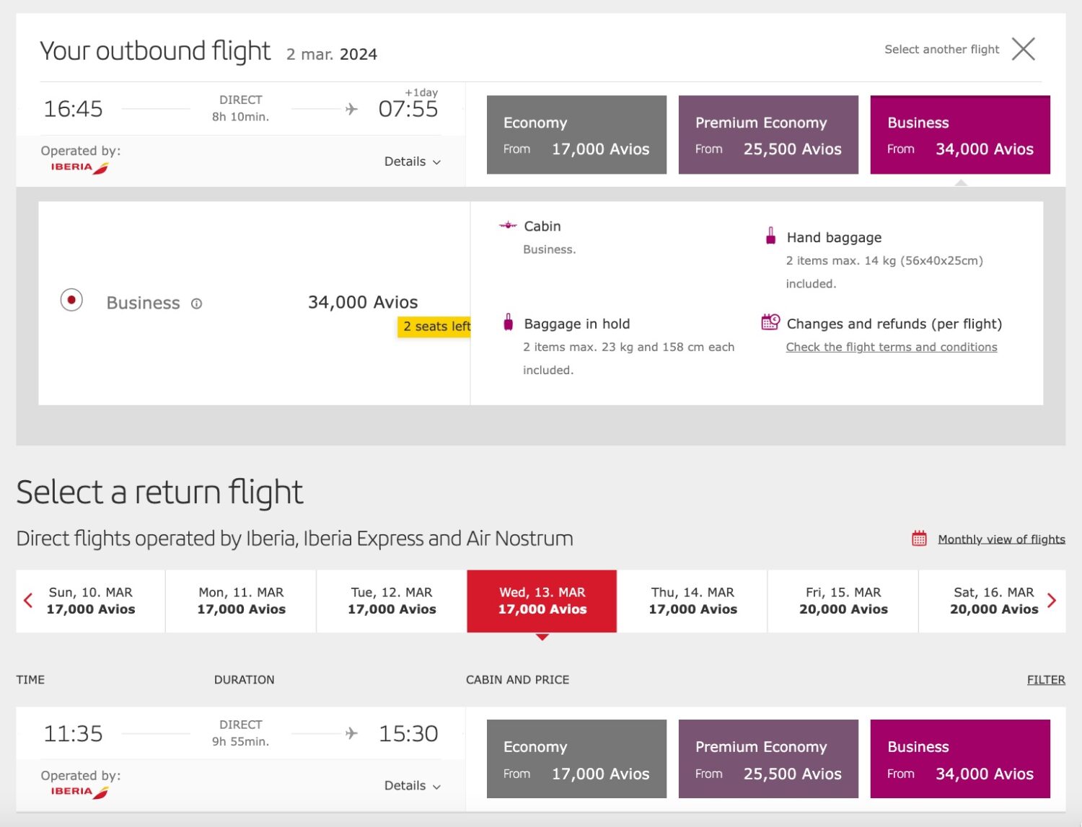Image resolution: width=1082 pixels, height=827 pixels.
Task: Expand Details for the outbound flight
Action: click(x=412, y=162)
